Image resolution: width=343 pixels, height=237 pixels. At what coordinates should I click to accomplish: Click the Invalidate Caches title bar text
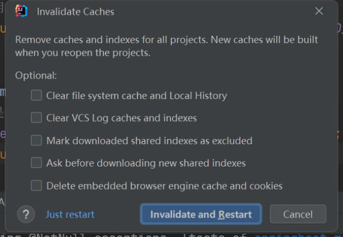(x=75, y=12)
